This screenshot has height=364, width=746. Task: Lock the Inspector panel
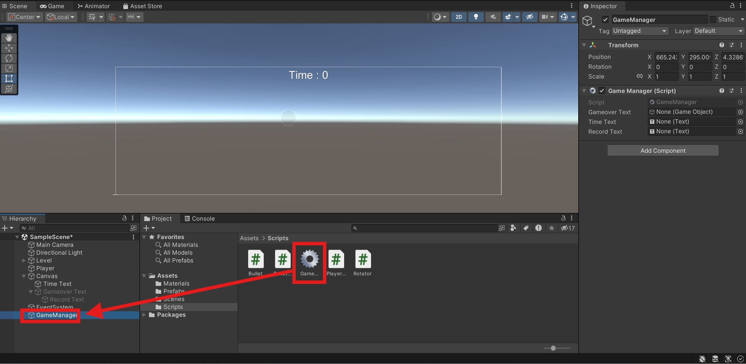[732, 6]
